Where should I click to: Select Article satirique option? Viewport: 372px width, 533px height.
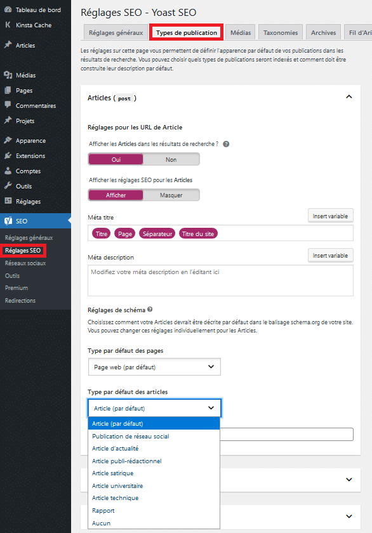(154, 473)
